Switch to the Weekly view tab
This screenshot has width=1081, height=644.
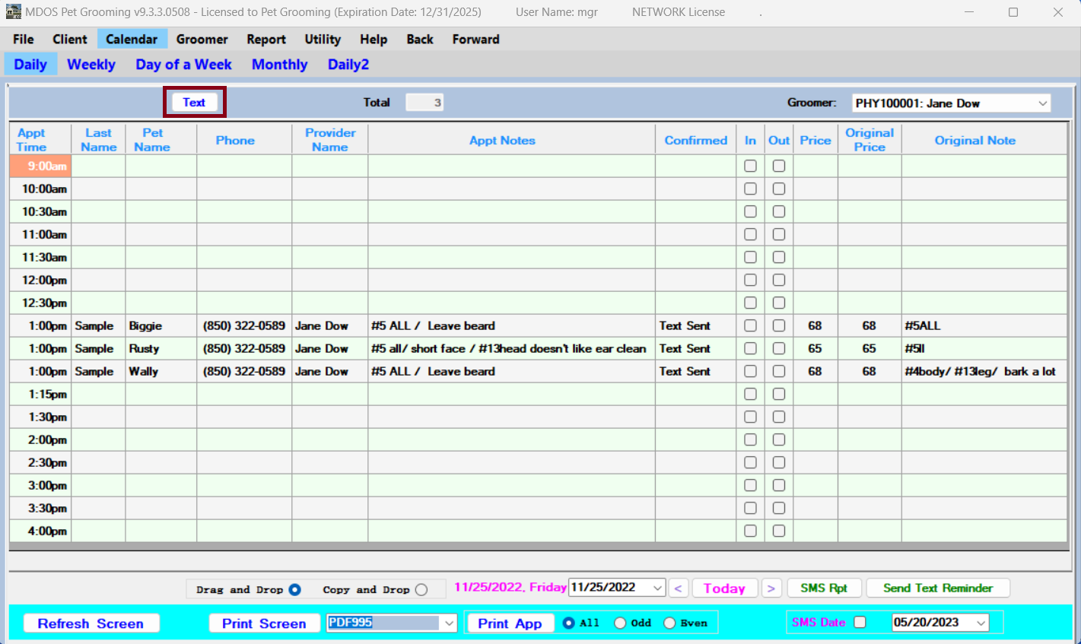[x=91, y=64]
